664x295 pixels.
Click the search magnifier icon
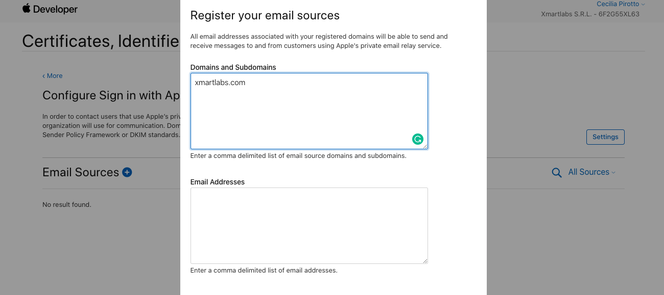pyautogui.click(x=557, y=173)
